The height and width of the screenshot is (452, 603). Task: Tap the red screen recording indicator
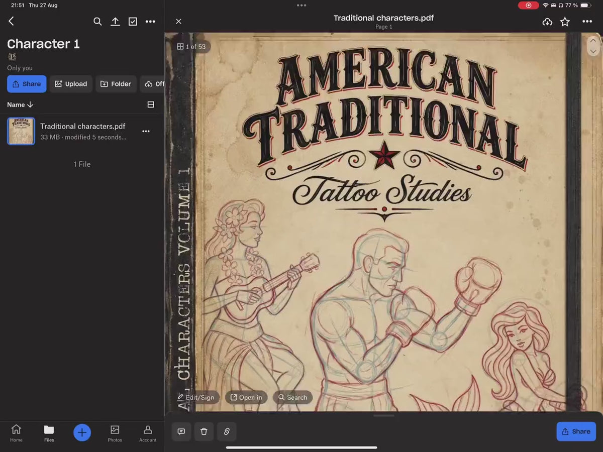[x=528, y=5]
